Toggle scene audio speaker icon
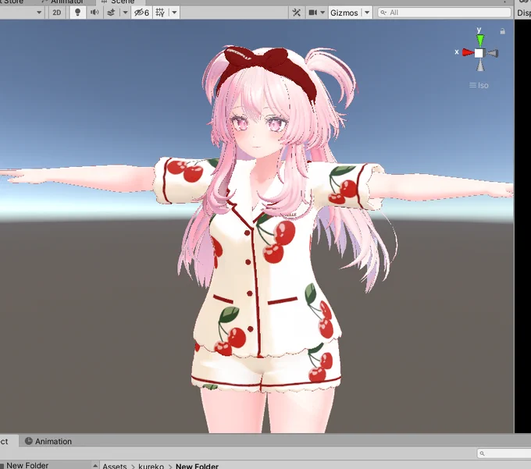This screenshot has height=469, width=531. 94,12
